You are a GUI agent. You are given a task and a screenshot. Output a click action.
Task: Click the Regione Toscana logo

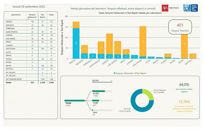[170, 8]
